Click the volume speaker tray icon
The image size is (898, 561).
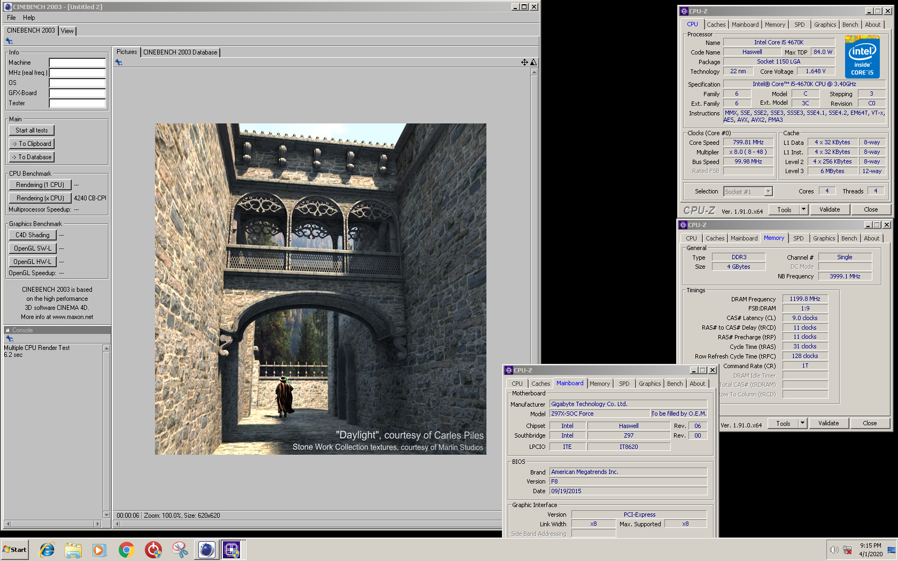[x=834, y=549]
